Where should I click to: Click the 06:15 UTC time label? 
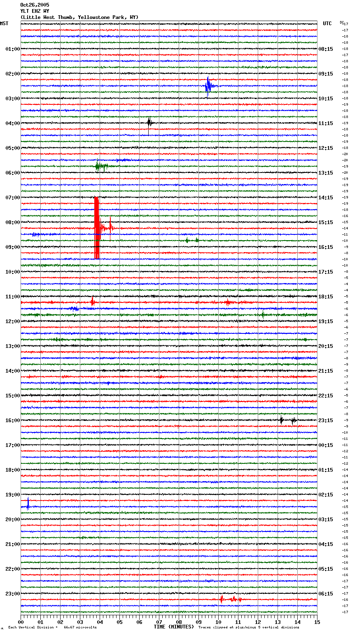tap(326, 594)
